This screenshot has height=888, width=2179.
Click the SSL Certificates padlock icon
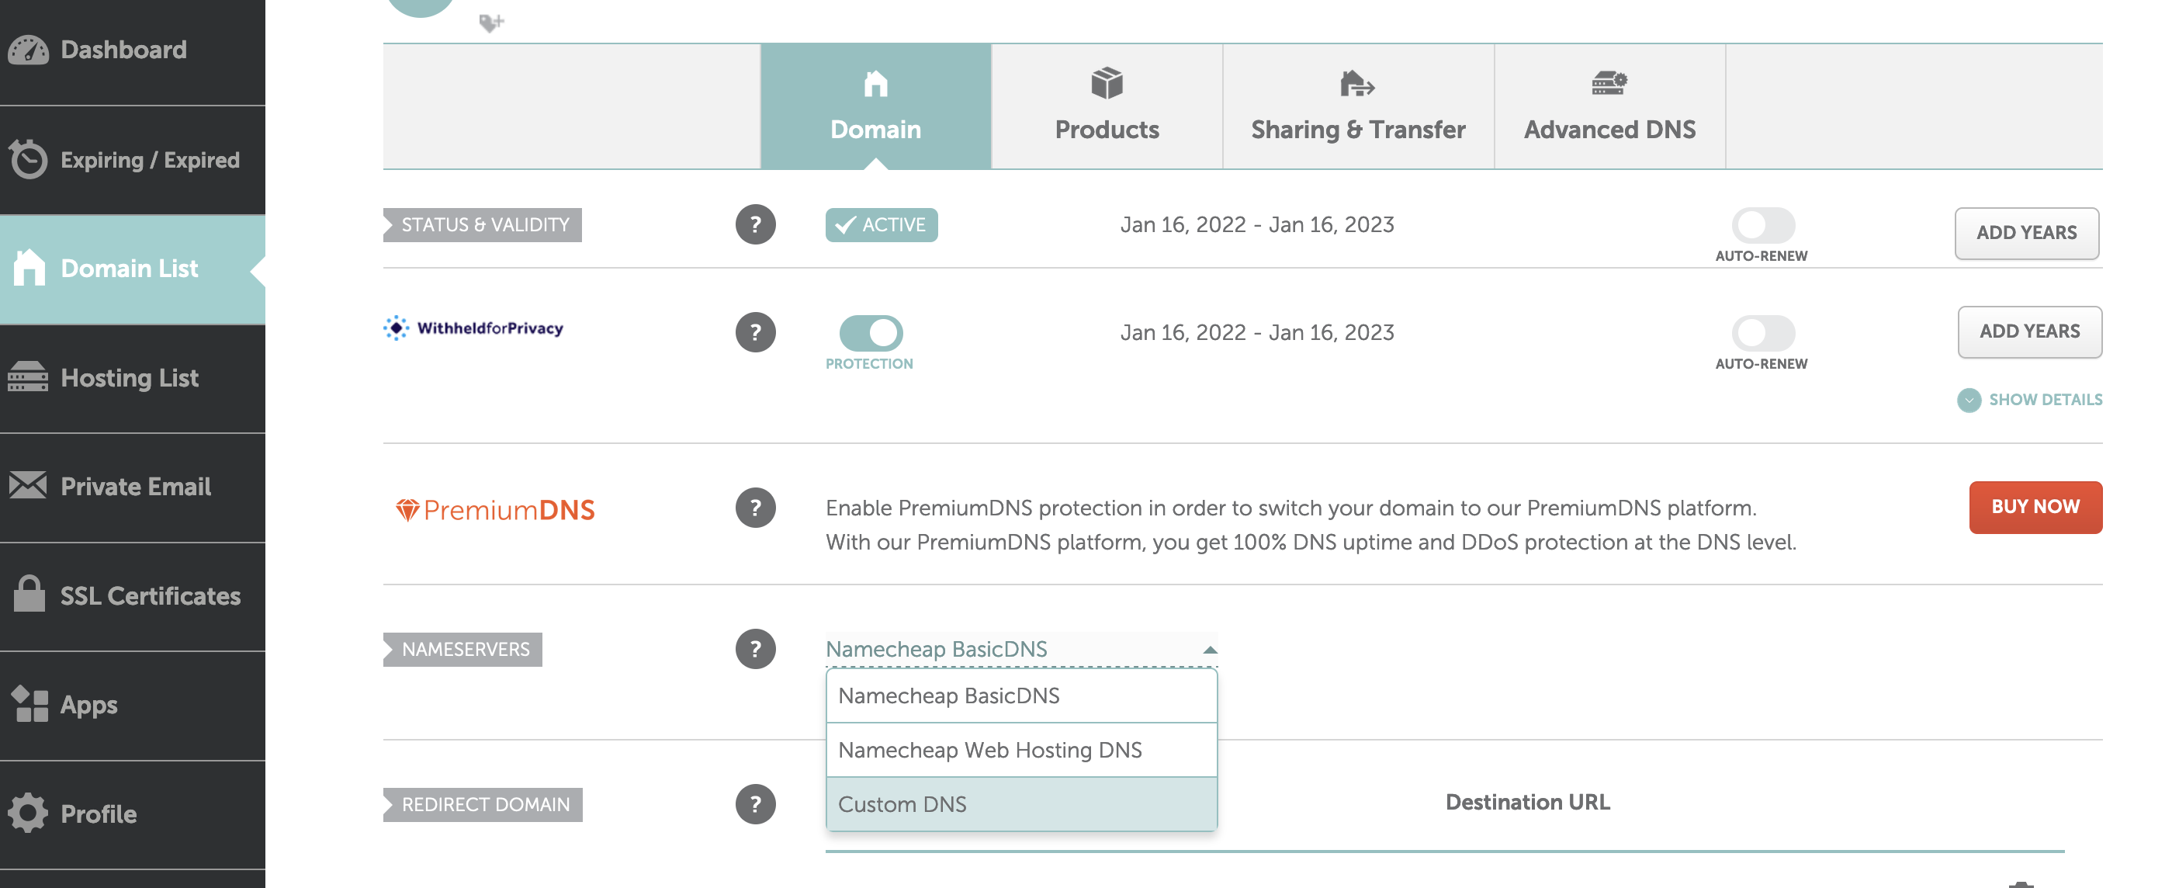[x=29, y=595]
